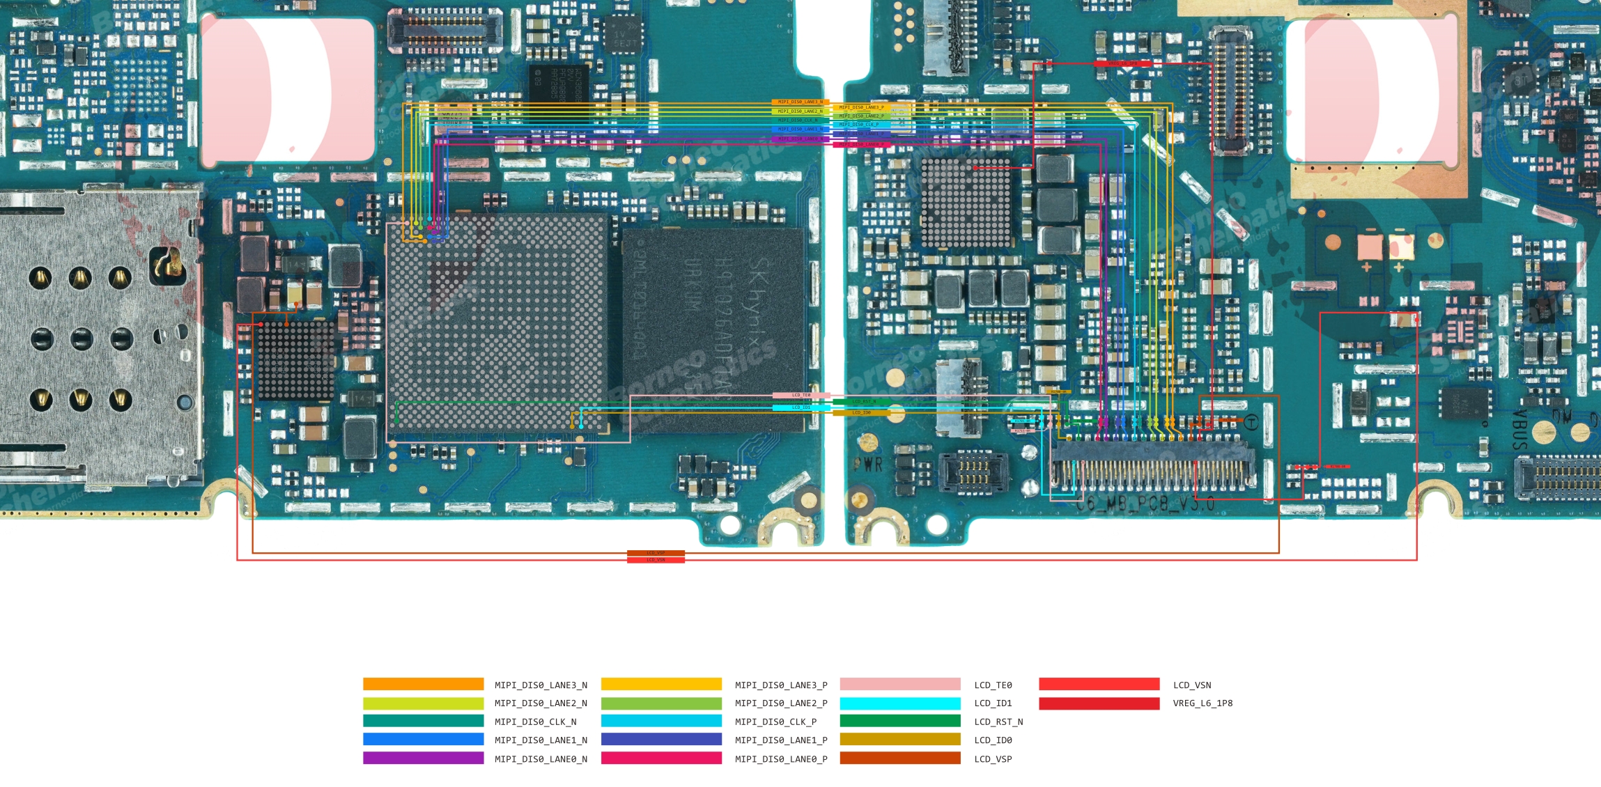
Task: Click the MIPI_DIS0_LANE3_N tag on the board trace
Action: [x=800, y=102]
